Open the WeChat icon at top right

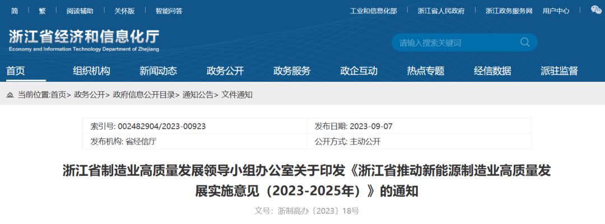(596, 10)
